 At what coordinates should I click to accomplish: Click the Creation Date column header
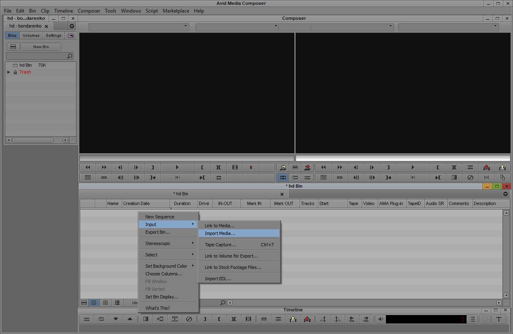(x=146, y=203)
